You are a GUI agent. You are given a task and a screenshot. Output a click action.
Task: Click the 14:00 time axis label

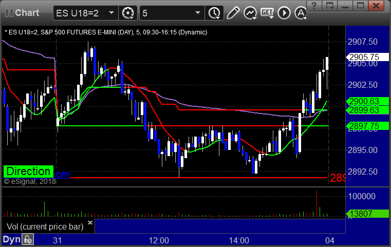coord(239,240)
